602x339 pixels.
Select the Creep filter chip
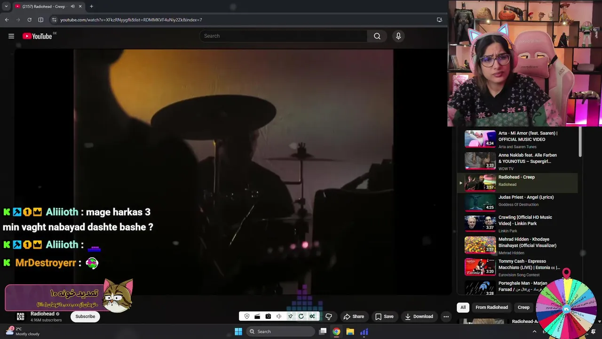point(523,307)
